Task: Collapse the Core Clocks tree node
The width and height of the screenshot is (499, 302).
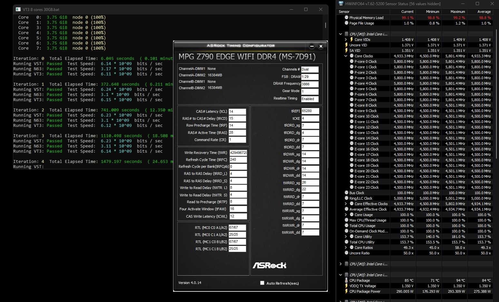Action: (x=346, y=56)
